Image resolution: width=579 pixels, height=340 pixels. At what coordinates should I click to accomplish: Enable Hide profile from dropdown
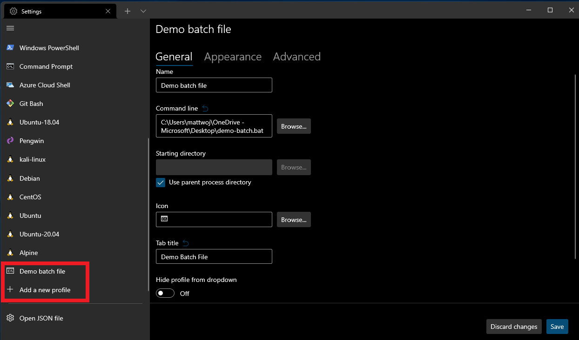[x=165, y=293]
